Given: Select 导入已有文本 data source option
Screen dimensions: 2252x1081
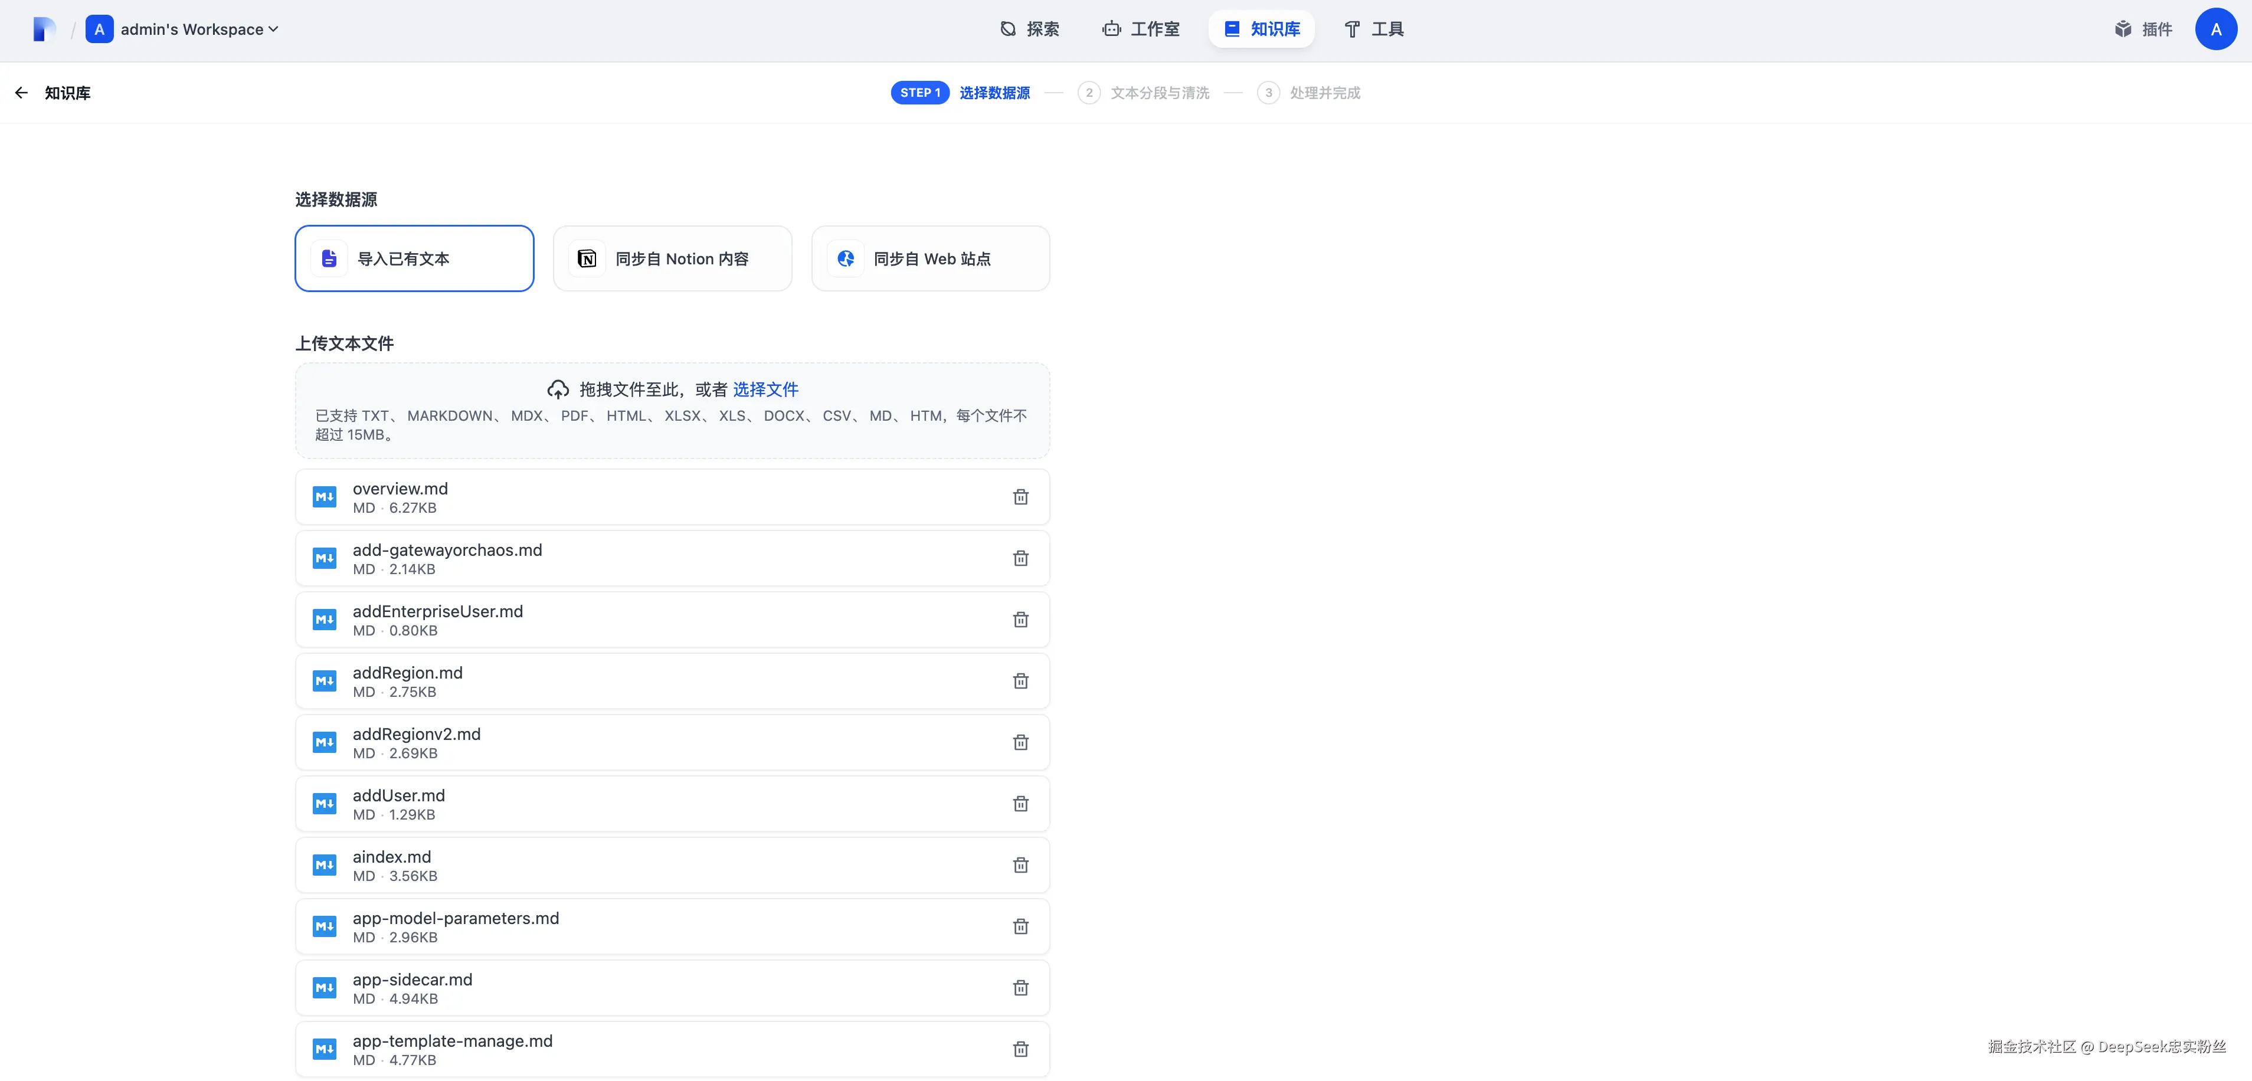Looking at the screenshot, I should point(414,258).
